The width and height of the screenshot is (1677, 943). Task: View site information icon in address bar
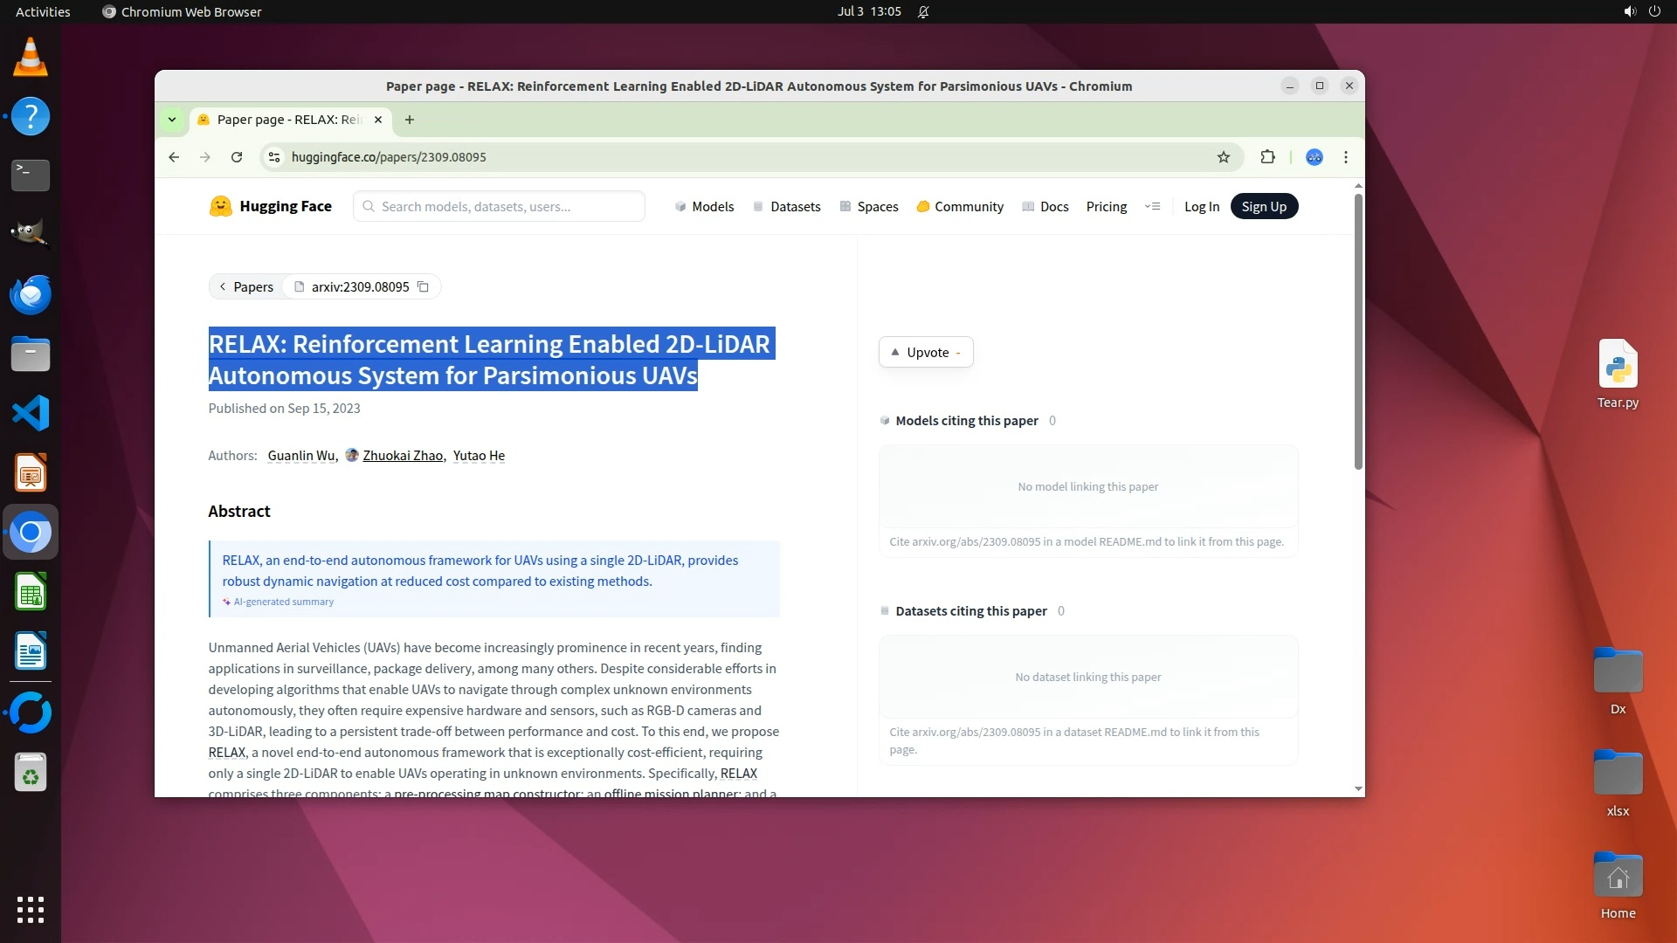tap(274, 157)
